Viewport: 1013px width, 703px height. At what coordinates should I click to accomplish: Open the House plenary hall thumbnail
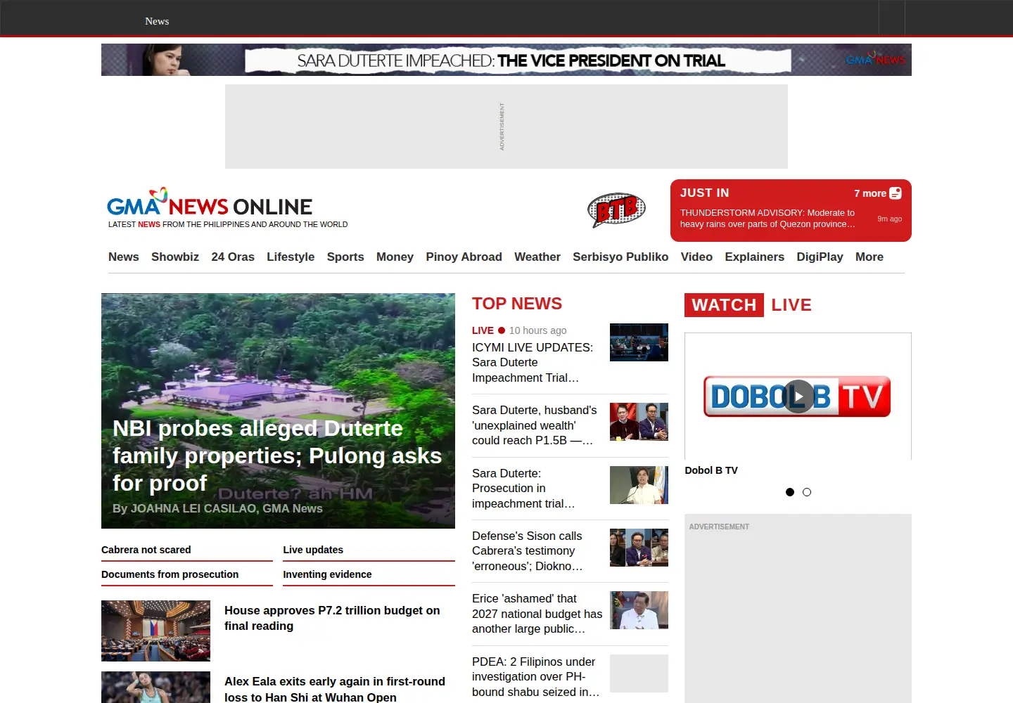click(156, 631)
